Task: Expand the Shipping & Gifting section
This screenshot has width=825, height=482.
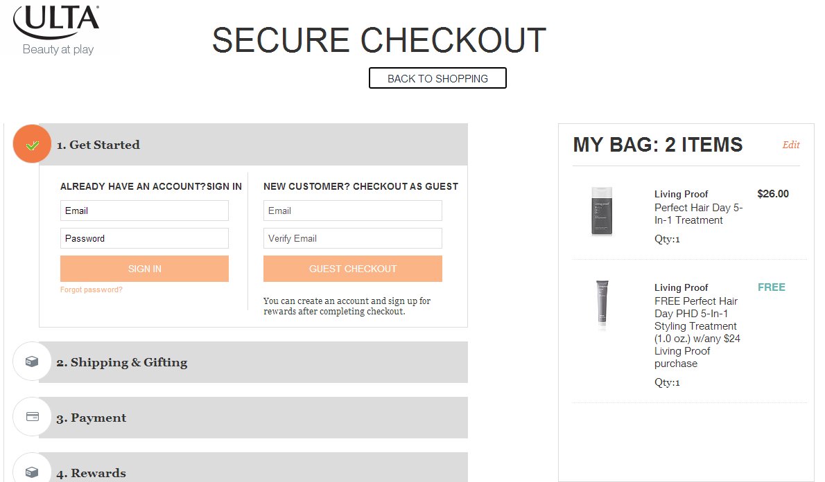Action: [253, 362]
